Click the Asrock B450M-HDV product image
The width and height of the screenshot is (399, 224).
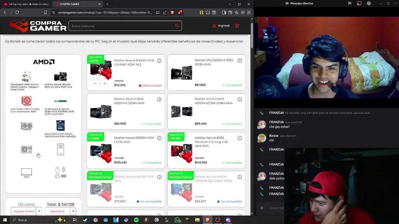pyautogui.click(x=101, y=69)
